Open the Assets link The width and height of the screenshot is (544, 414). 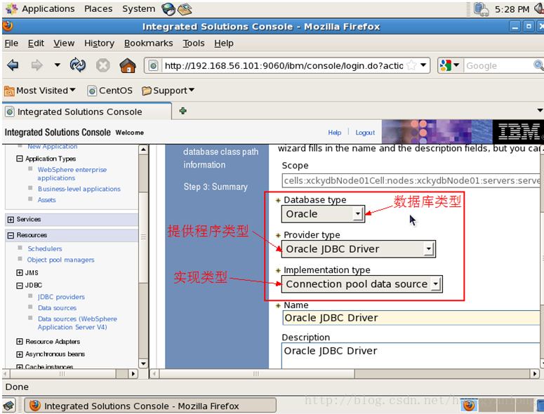click(x=46, y=200)
